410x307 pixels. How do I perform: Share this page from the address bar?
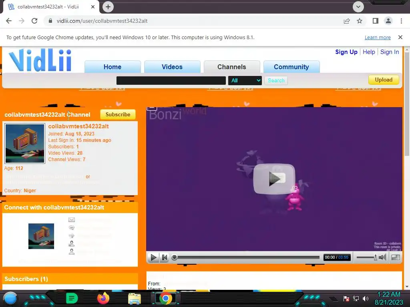tap(347, 21)
